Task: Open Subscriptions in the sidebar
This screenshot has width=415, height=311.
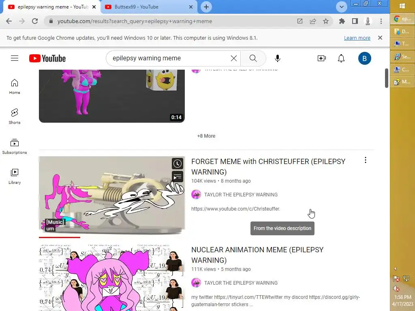Action: pos(15,146)
